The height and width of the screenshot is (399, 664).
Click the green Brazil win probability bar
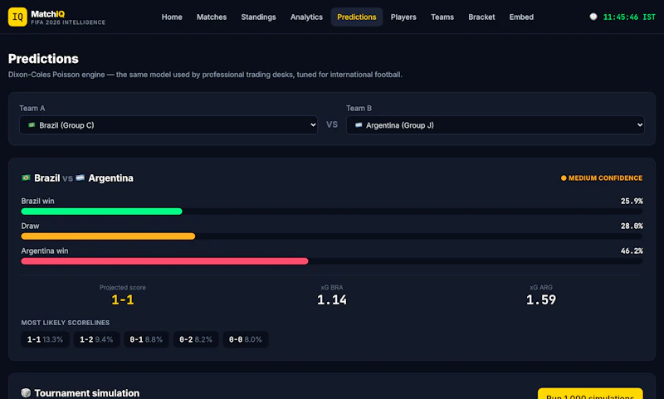[x=101, y=212]
